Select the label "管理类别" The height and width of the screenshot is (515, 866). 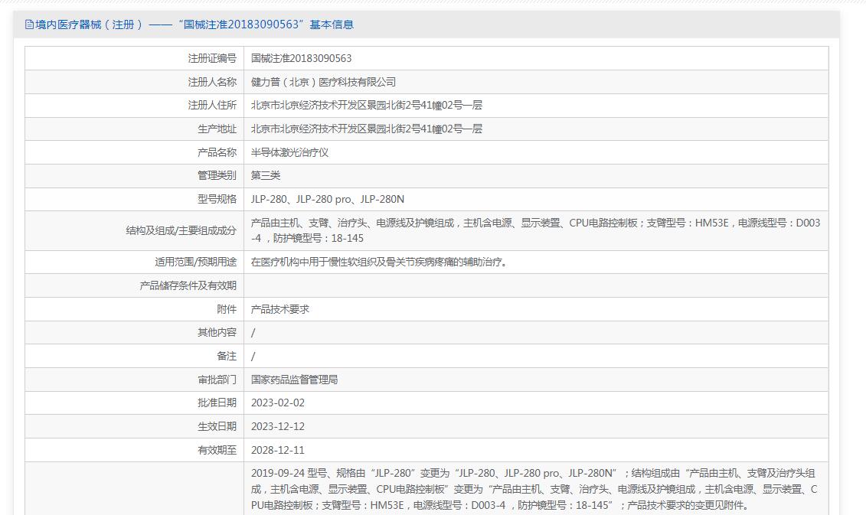point(217,175)
